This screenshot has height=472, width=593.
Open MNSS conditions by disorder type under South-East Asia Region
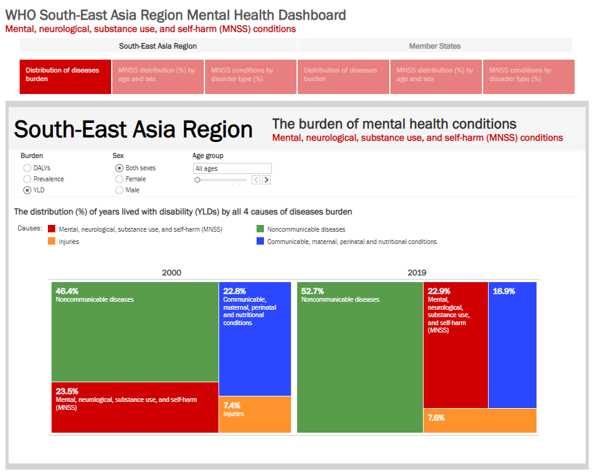tap(250, 76)
